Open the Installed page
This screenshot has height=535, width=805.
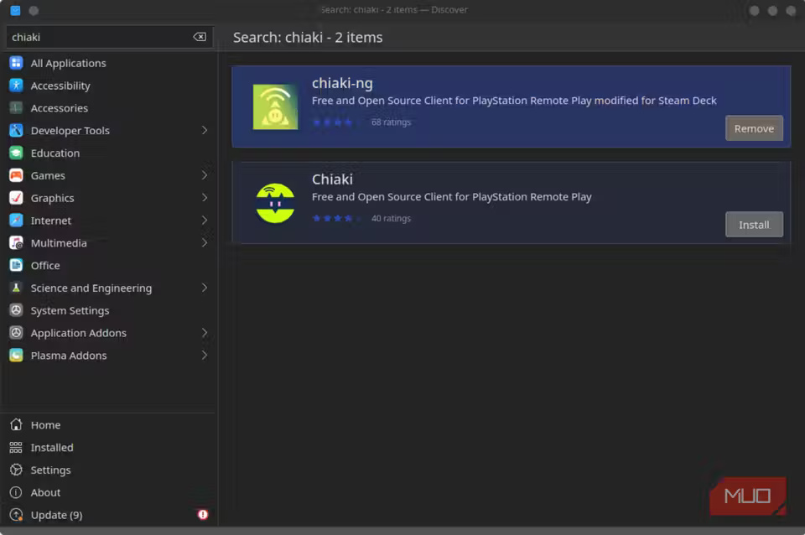(52, 448)
